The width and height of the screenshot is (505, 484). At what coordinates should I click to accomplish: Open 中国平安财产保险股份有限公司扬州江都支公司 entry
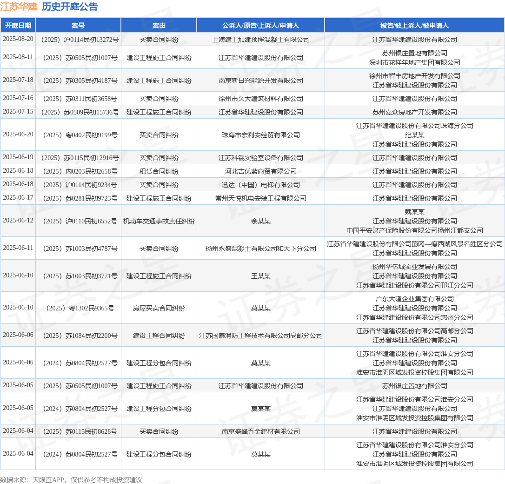coord(414,230)
